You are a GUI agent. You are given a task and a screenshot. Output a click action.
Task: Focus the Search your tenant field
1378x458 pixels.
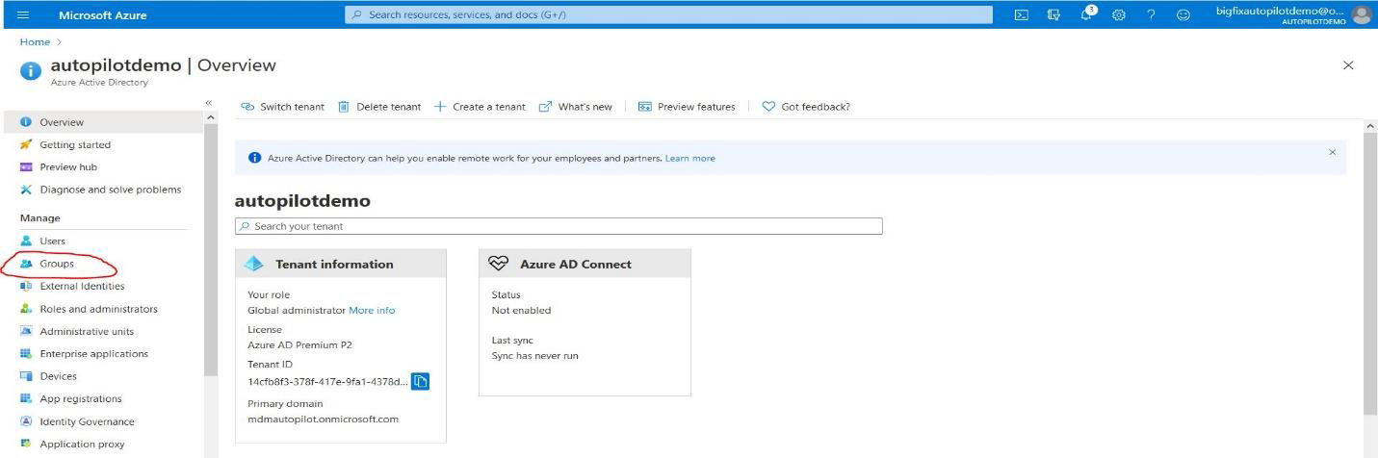559,226
